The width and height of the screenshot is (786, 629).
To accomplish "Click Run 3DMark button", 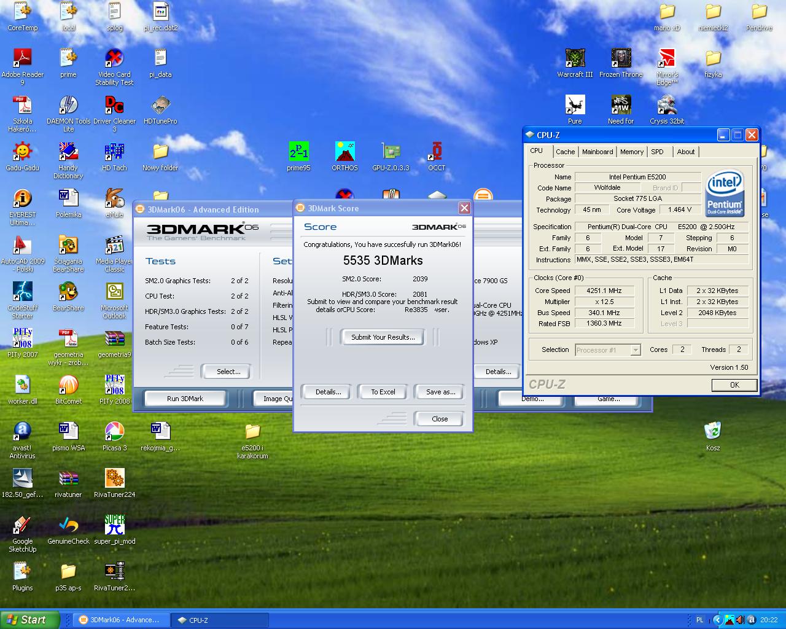I will 185,399.
